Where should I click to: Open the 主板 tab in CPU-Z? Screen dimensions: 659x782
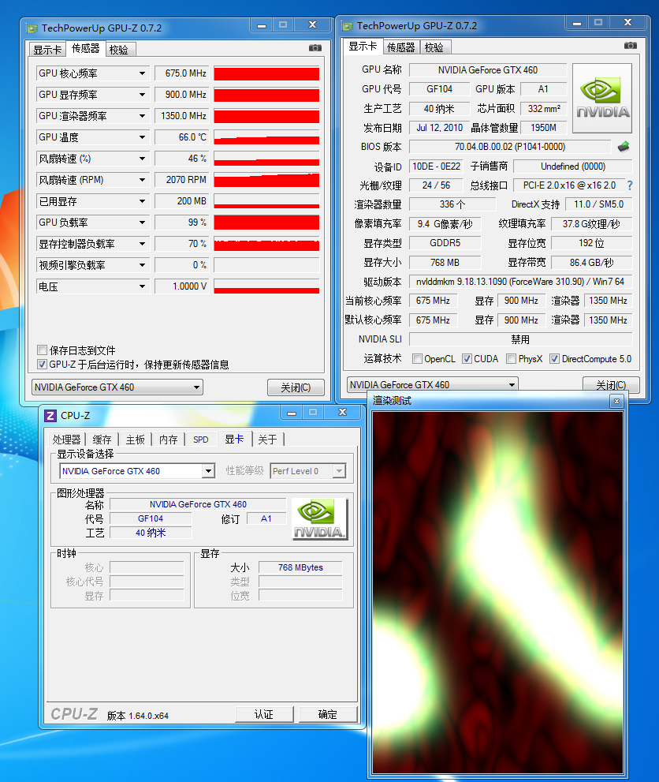[x=136, y=440]
